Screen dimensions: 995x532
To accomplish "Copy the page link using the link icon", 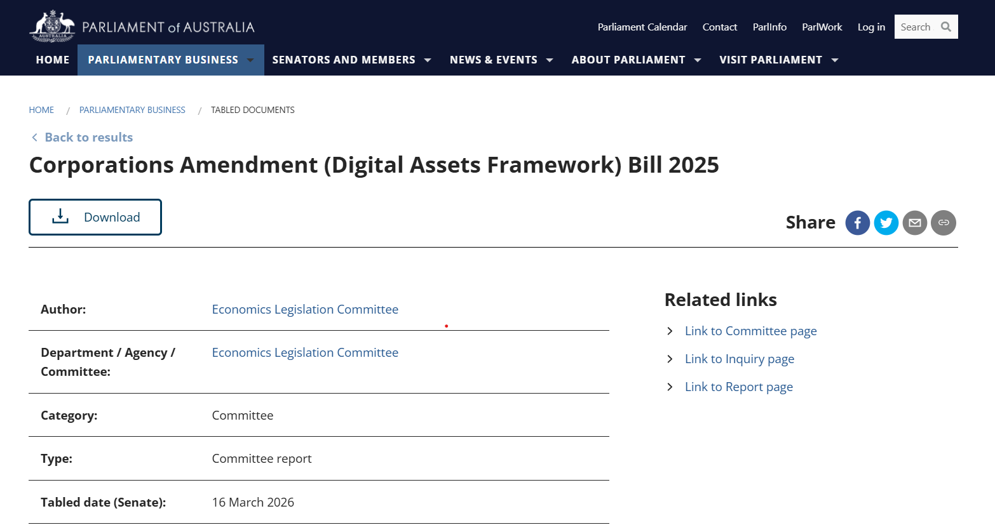I will pos(943,223).
